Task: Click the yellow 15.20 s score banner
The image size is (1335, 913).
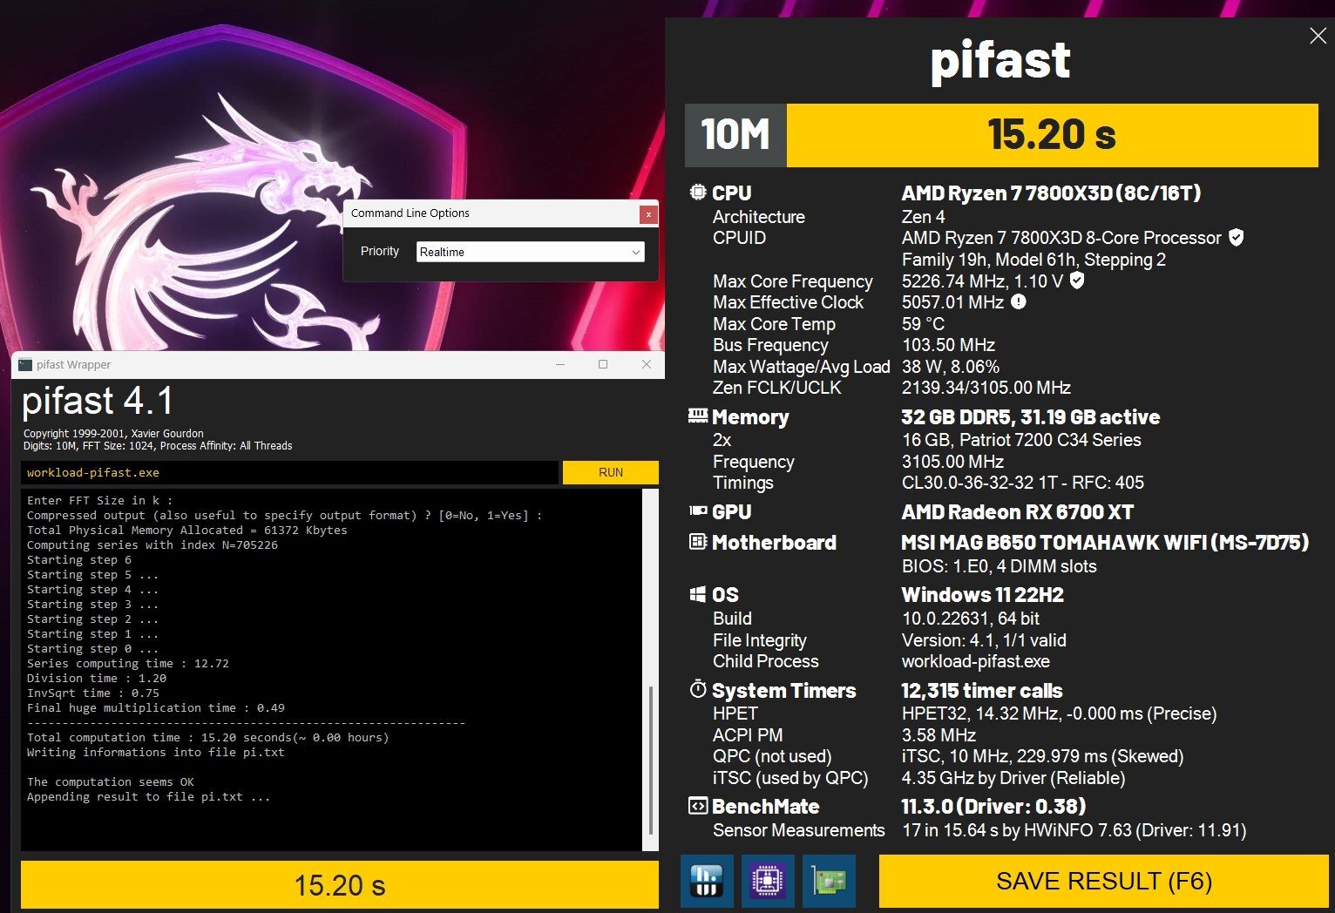Action: (x=1052, y=135)
